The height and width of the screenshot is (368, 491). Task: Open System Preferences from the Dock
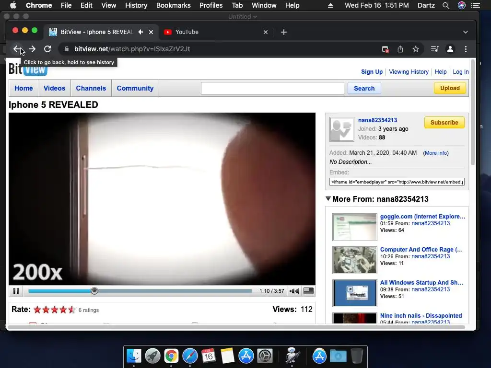[265, 356]
